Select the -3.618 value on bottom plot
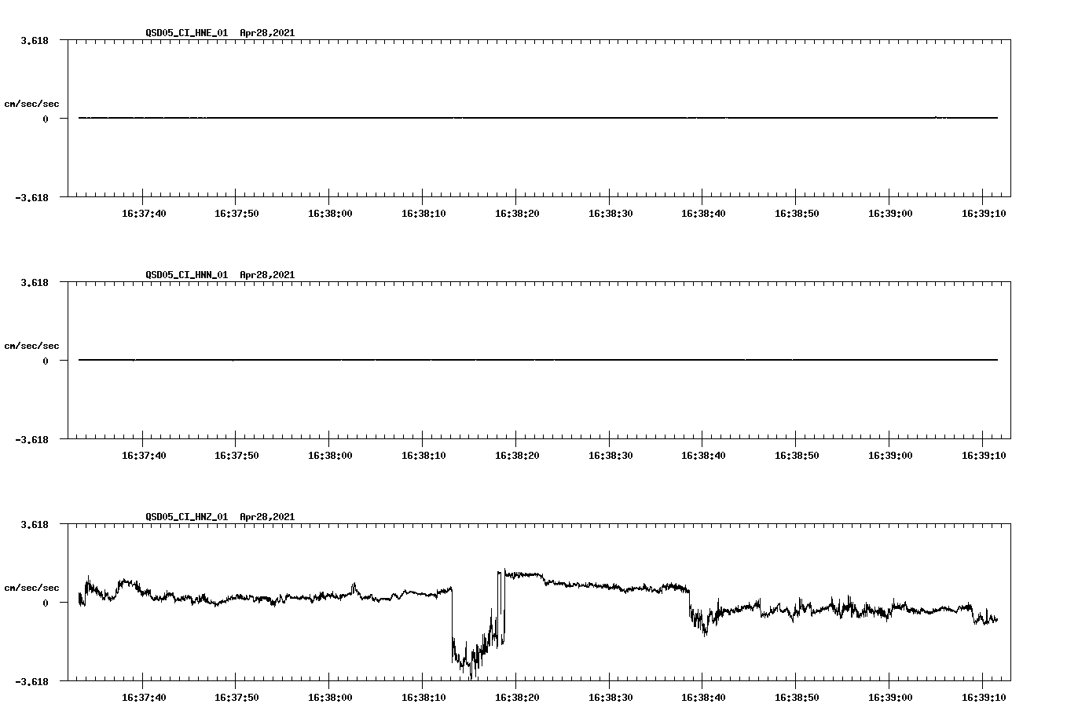Screen dimensions: 1067x726 [31, 683]
